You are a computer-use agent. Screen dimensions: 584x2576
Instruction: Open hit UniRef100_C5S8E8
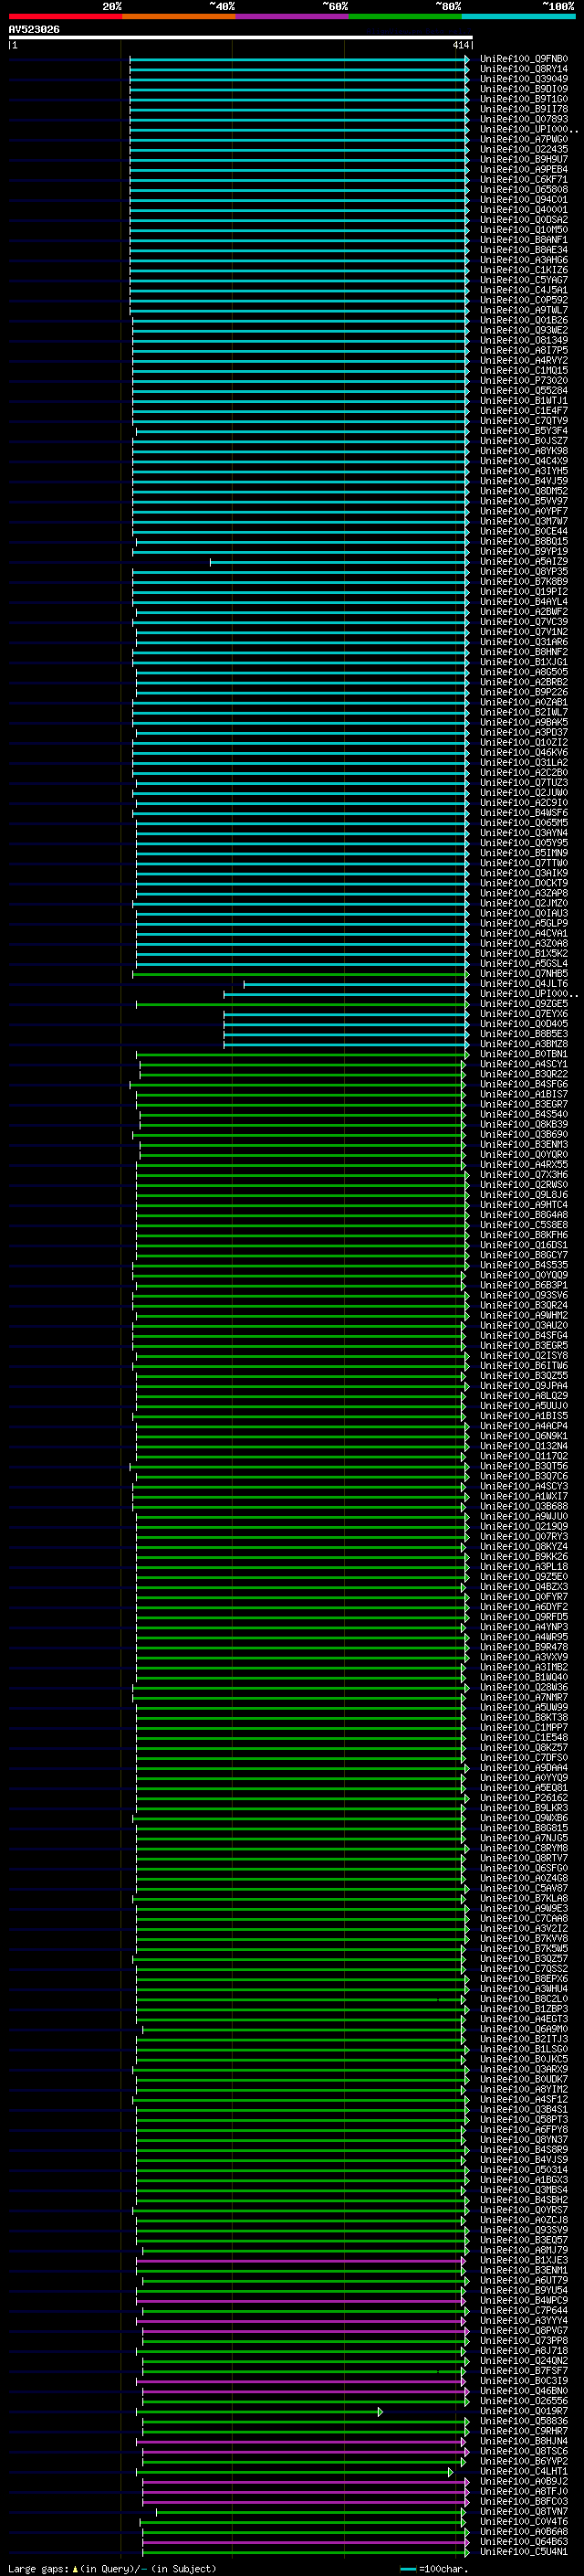click(x=523, y=1225)
